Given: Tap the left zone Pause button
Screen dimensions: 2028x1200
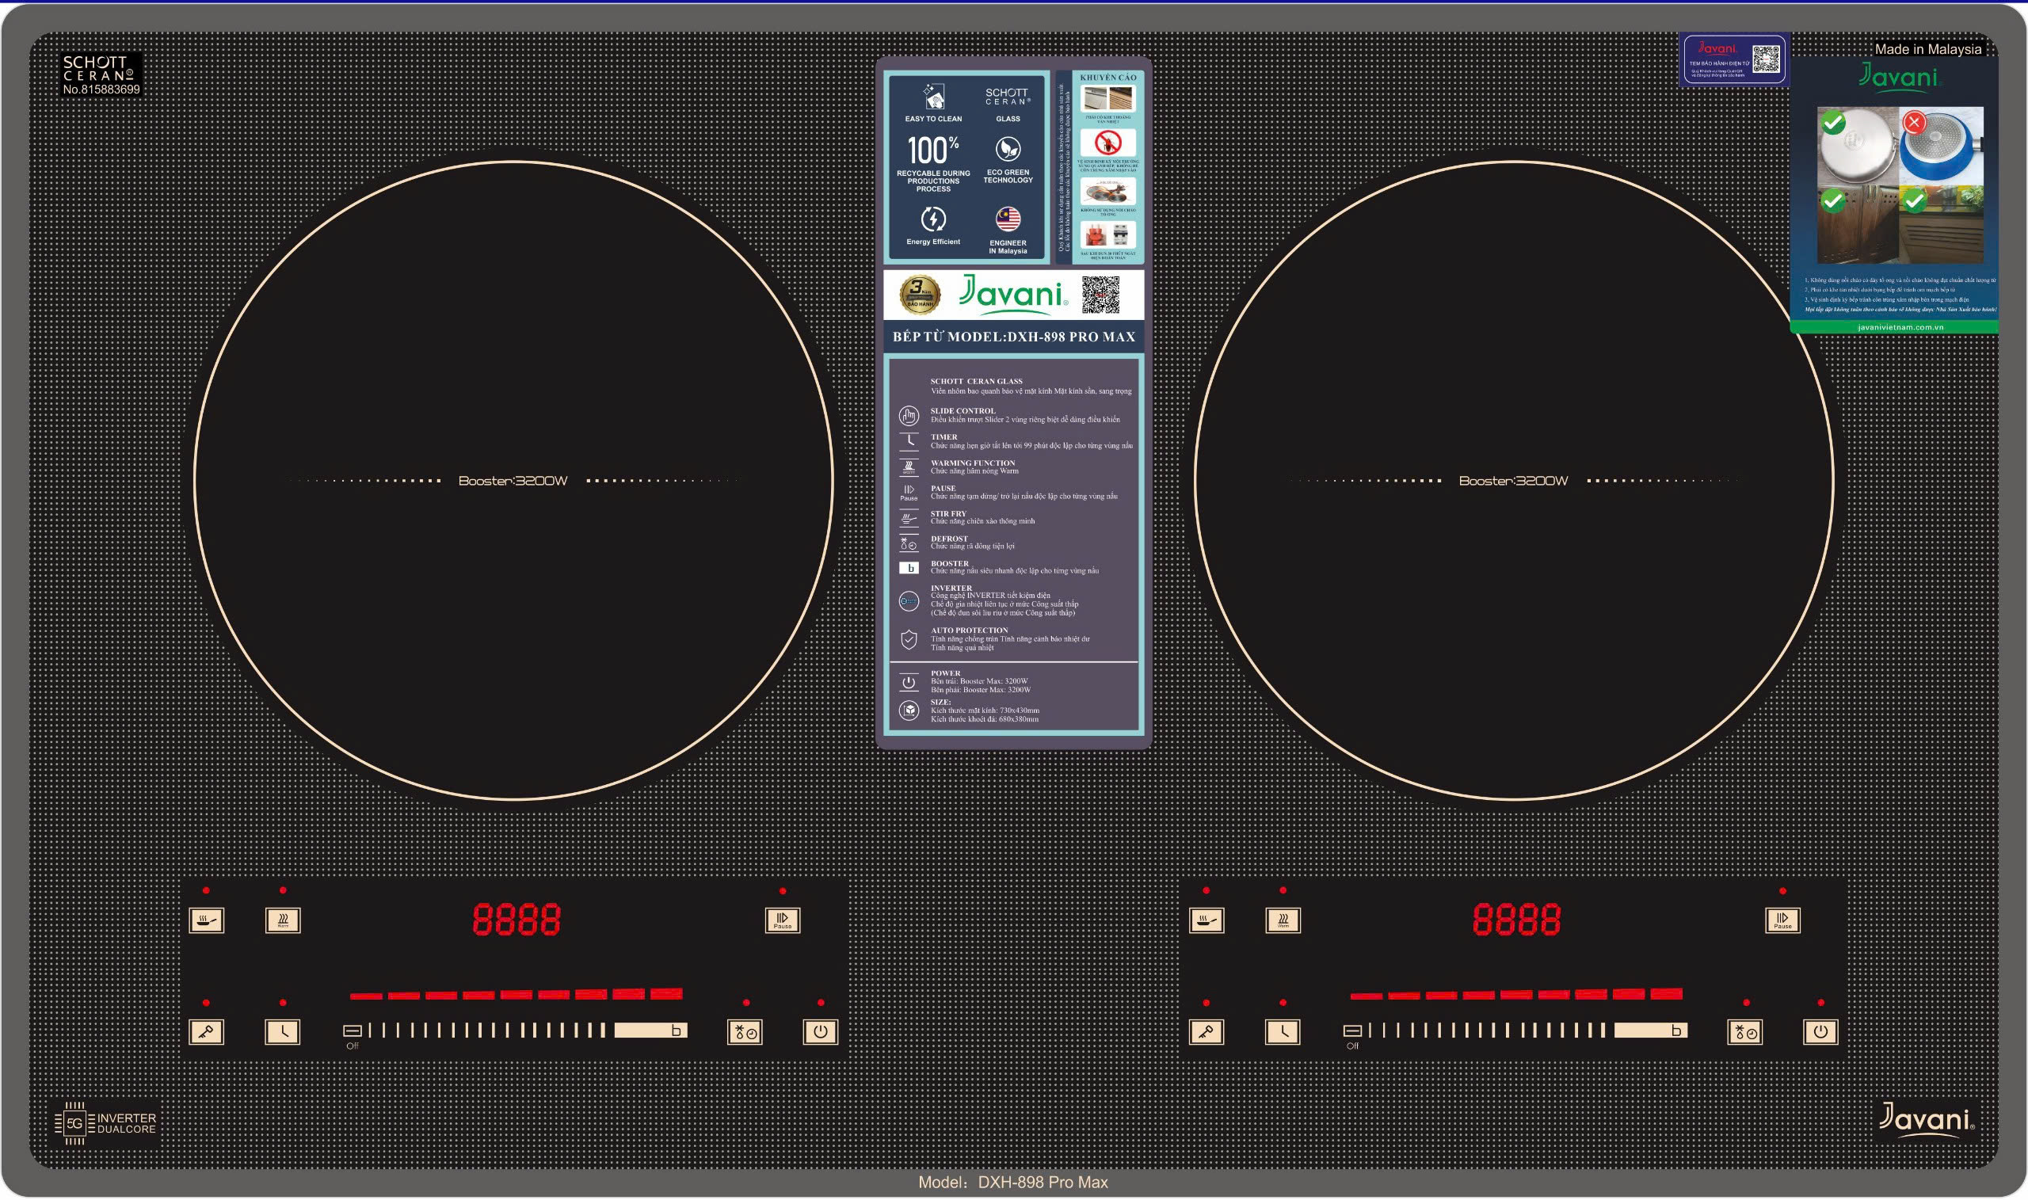Looking at the screenshot, I should click(782, 920).
